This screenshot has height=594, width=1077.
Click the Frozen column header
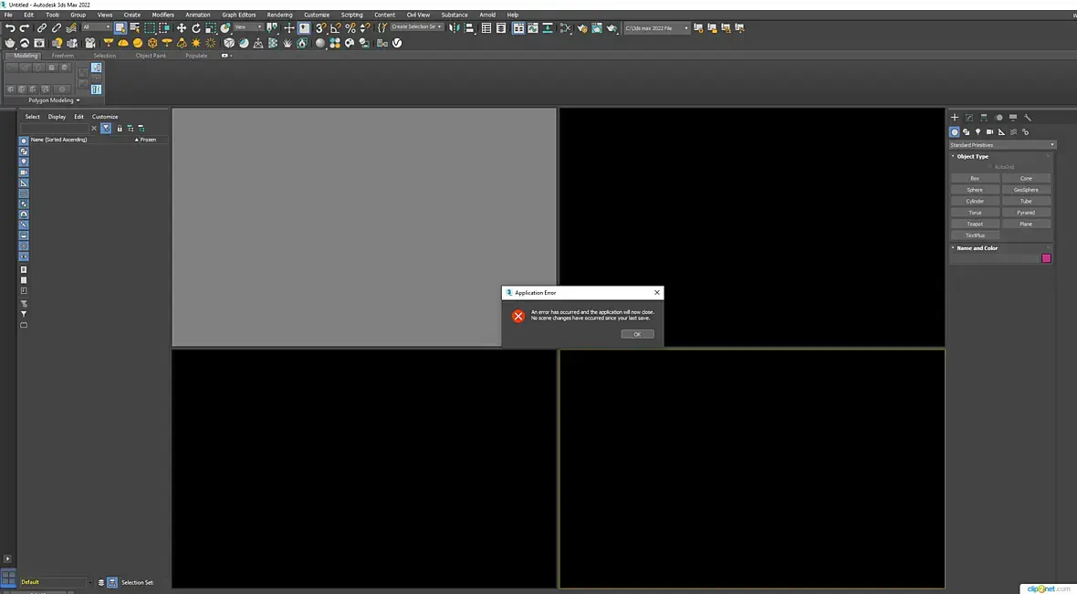tap(146, 140)
